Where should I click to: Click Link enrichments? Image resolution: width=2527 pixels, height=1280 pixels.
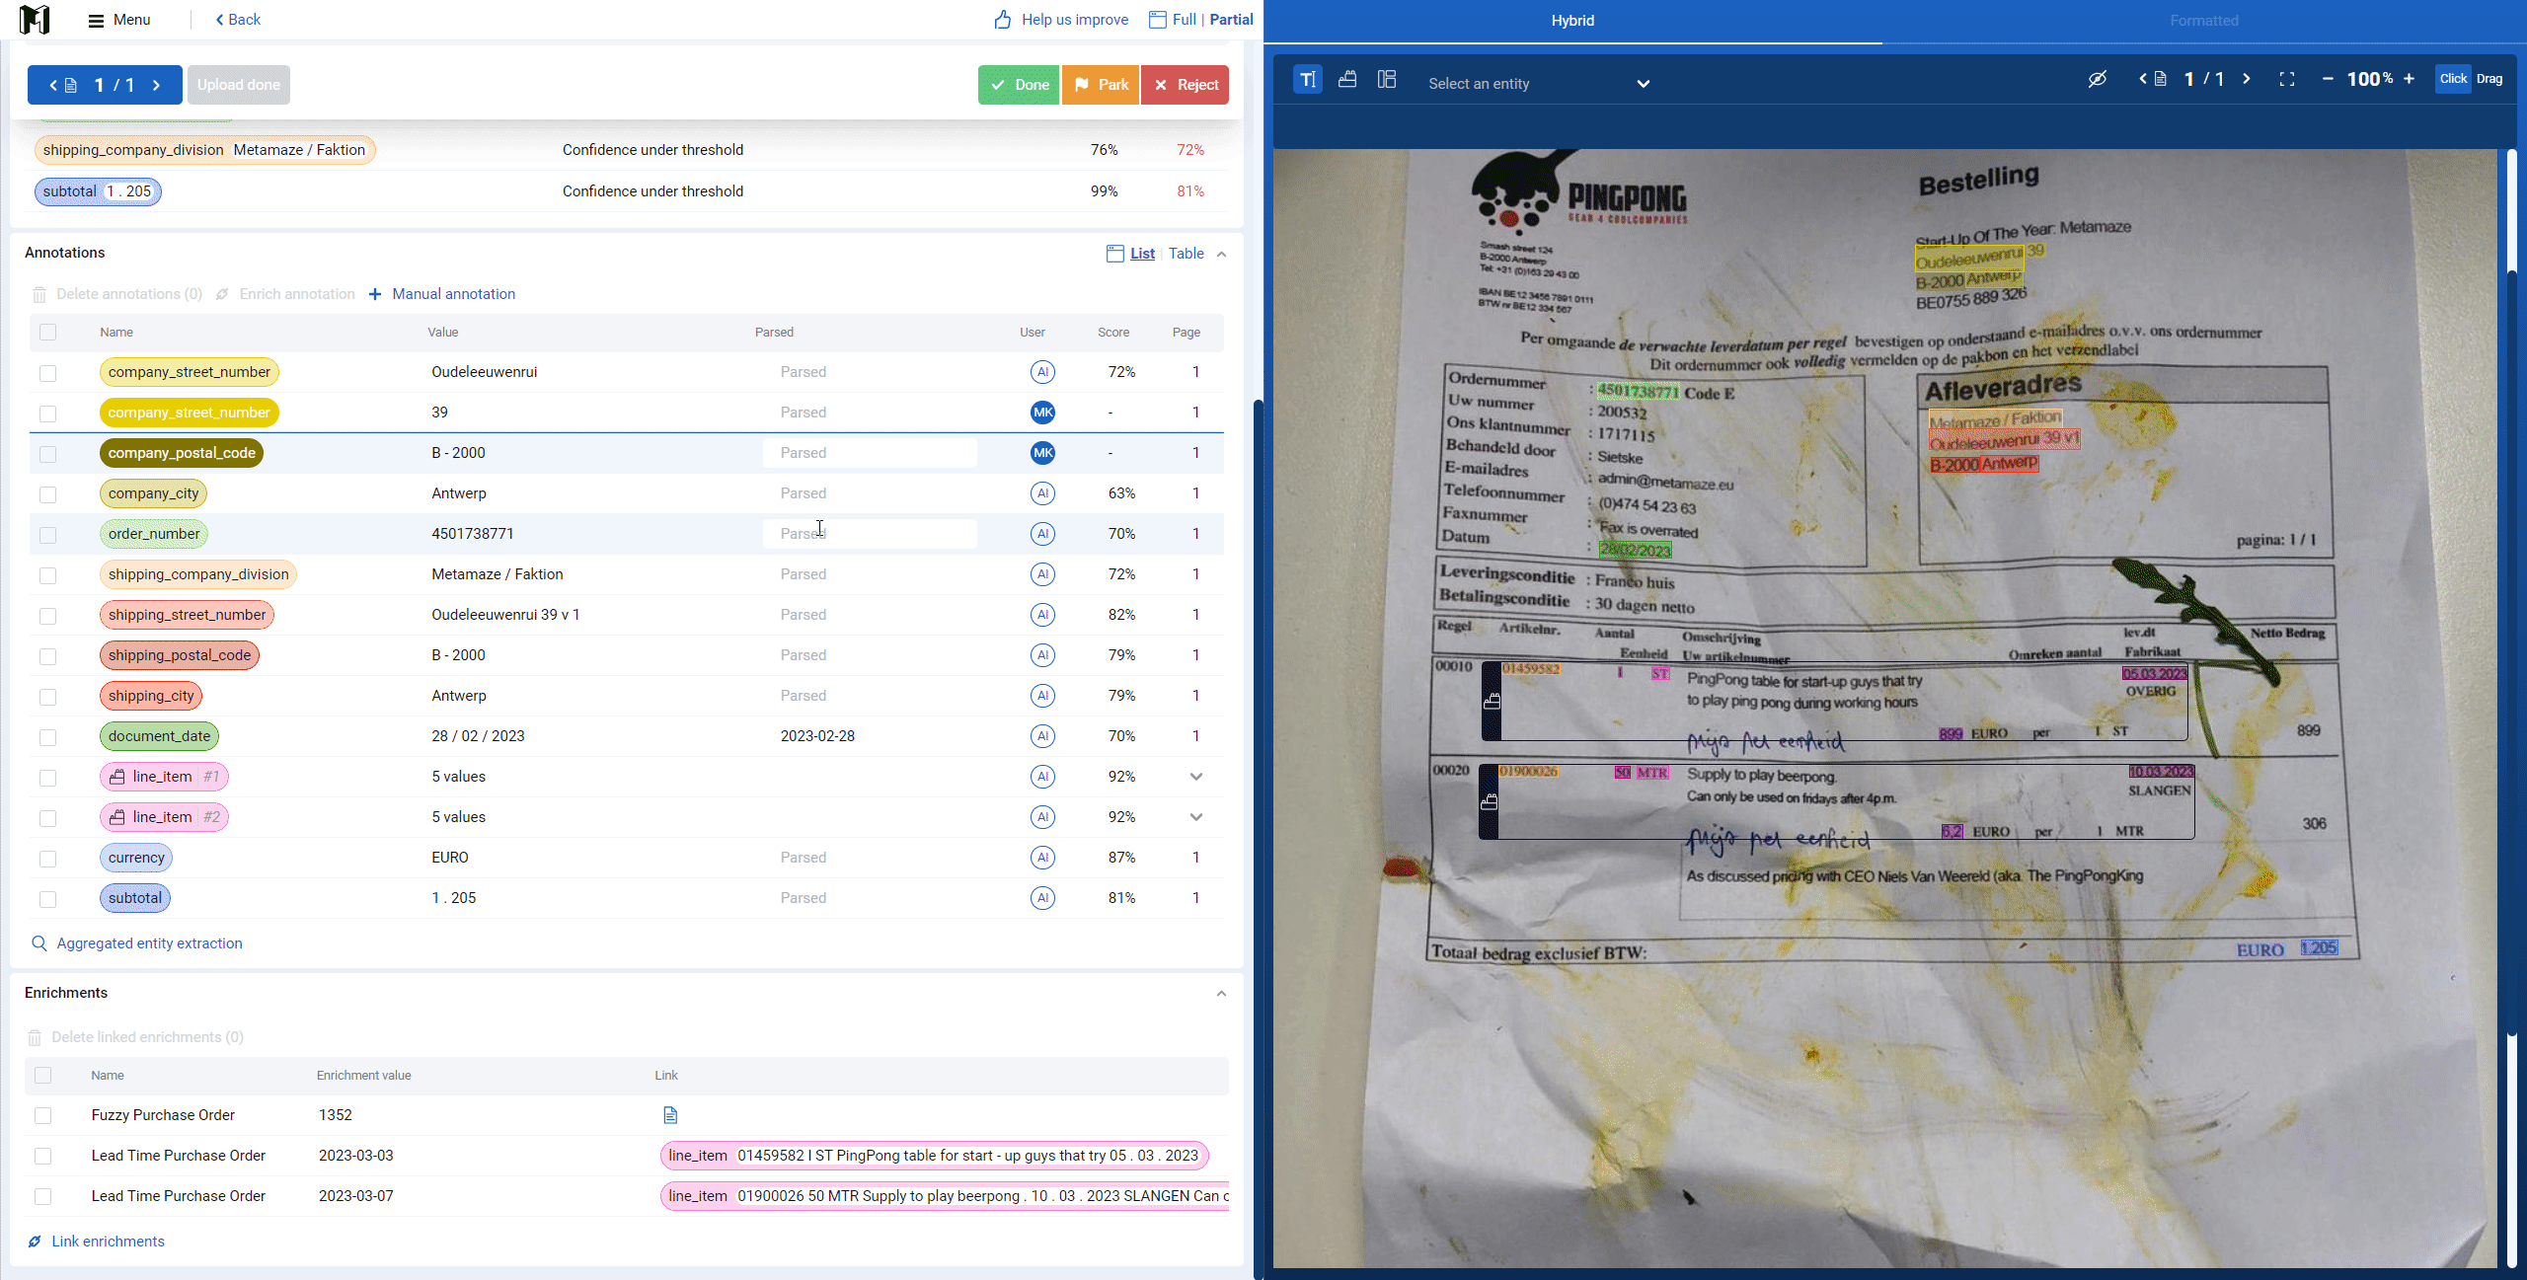(x=97, y=1242)
